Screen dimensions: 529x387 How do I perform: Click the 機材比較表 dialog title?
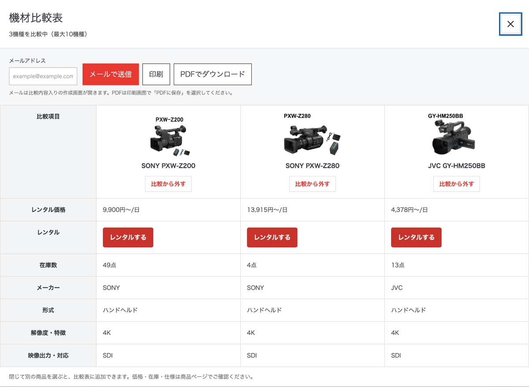pos(36,18)
